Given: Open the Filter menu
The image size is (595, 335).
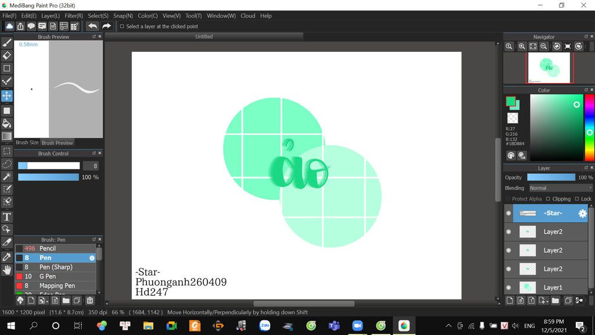Looking at the screenshot, I should 74,16.
